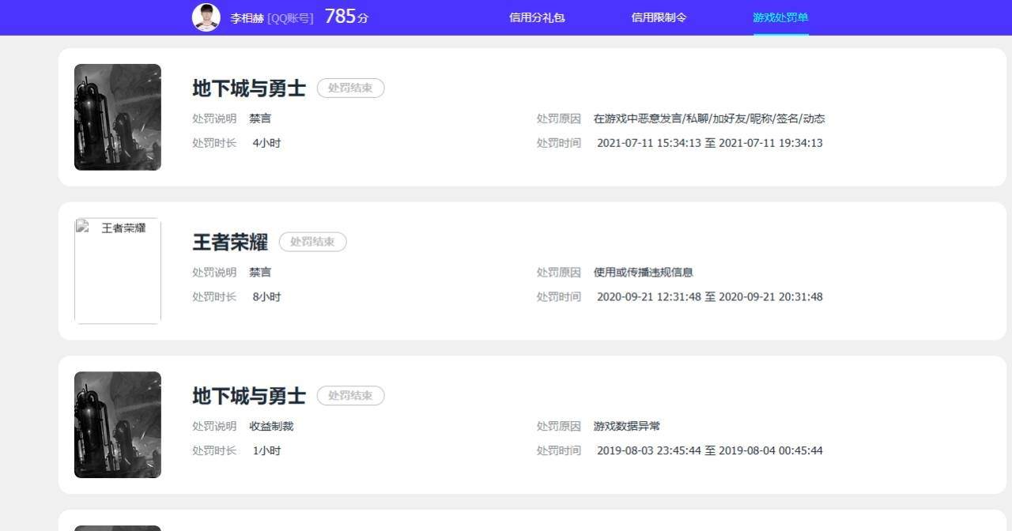Click the reason 使用或传播违规信息

[x=643, y=272]
